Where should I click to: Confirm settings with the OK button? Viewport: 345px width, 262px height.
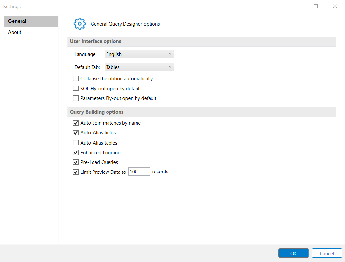click(293, 253)
